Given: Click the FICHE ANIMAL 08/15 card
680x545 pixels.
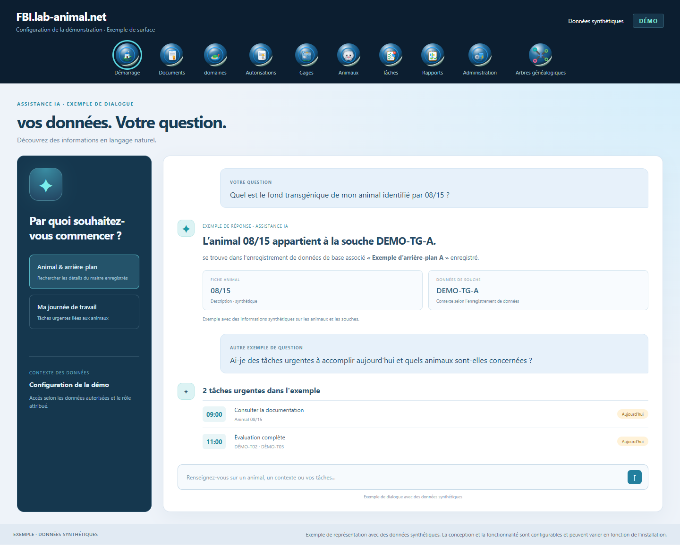Looking at the screenshot, I should point(313,290).
